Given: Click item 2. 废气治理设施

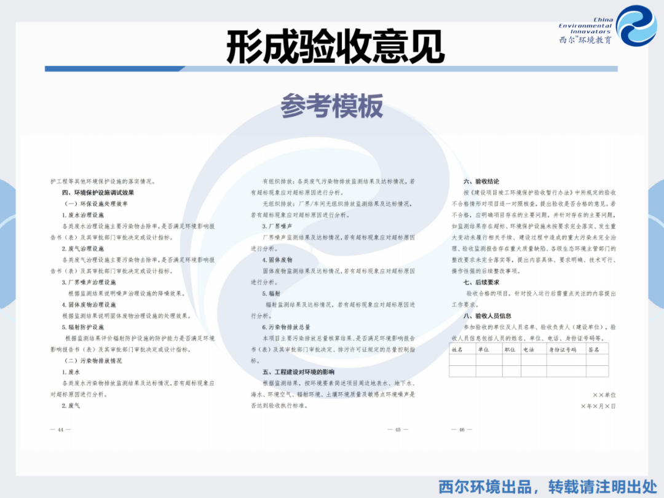Looking at the screenshot, I should click(82, 248).
